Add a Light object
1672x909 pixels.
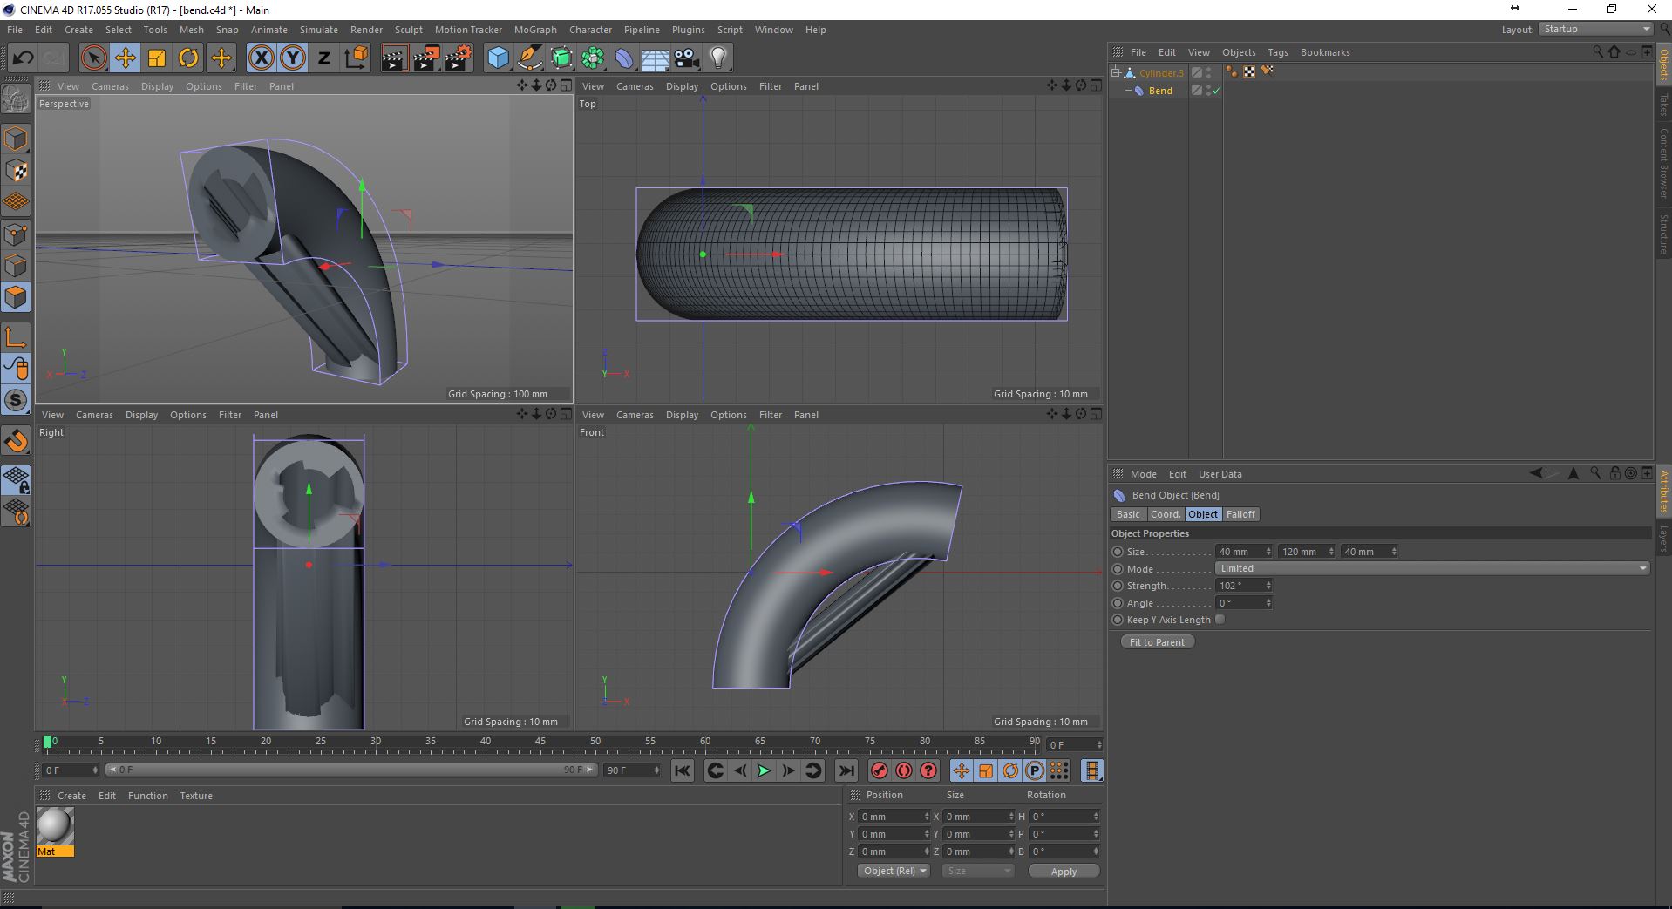[x=718, y=58]
